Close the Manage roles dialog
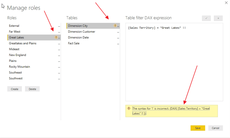230x138 pixels. pyautogui.click(x=226, y=3)
